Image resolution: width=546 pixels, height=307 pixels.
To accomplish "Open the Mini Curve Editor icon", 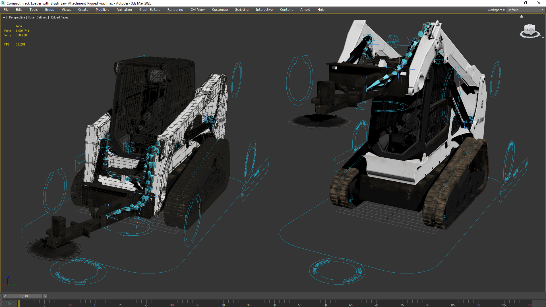I will 9,303.
